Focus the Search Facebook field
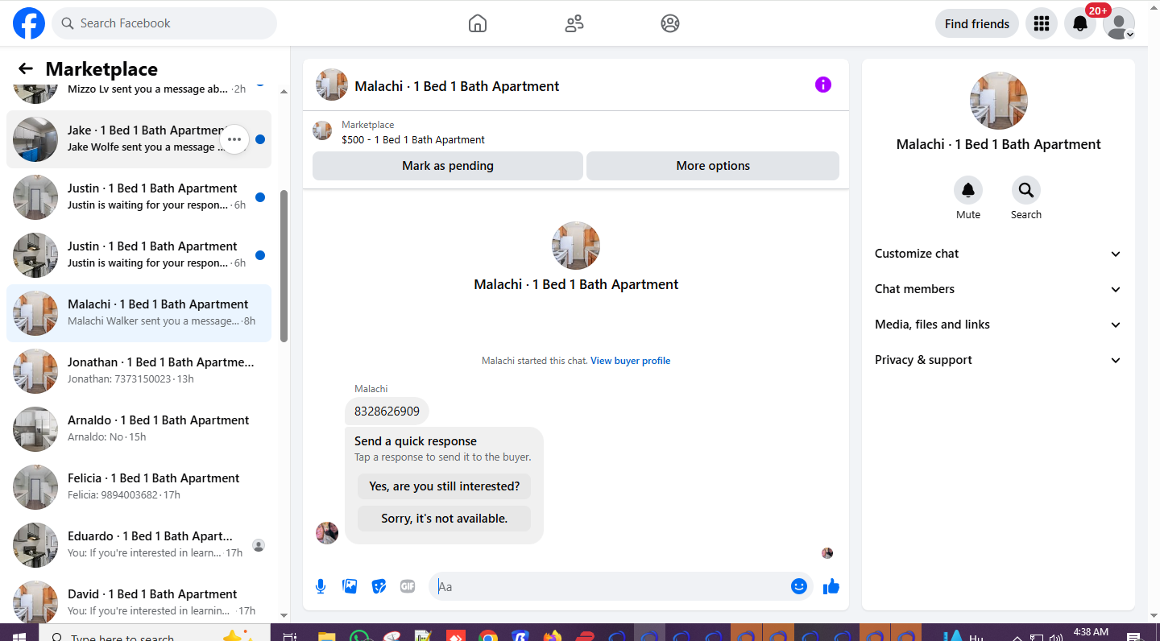The height and width of the screenshot is (641, 1160). click(x=164, y=23)
